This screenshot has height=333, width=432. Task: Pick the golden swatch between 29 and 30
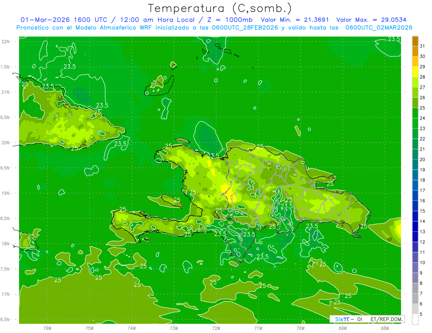(415, 62)
